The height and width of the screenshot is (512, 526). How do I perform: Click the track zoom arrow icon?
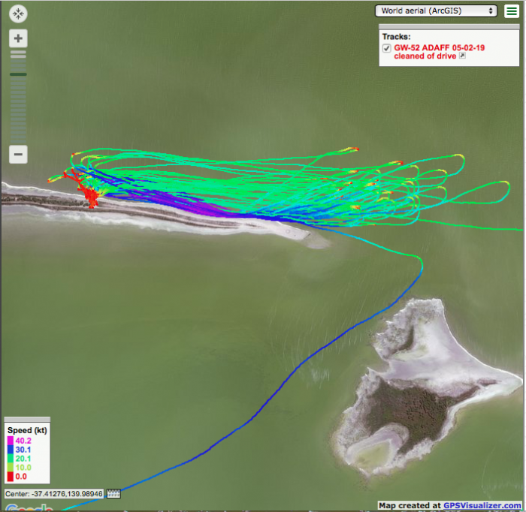[463, 56]
